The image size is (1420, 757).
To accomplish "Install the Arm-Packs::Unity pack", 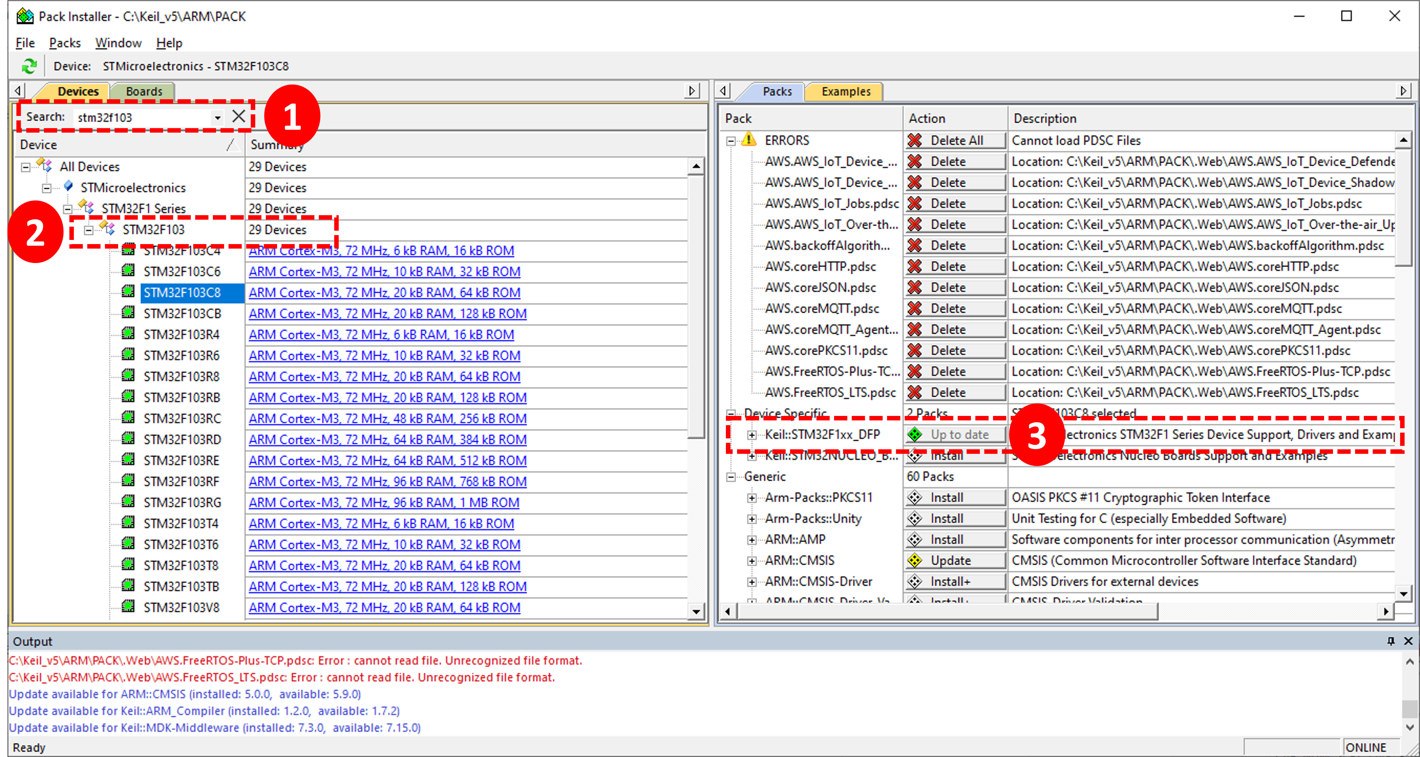I will click(955, 518).
